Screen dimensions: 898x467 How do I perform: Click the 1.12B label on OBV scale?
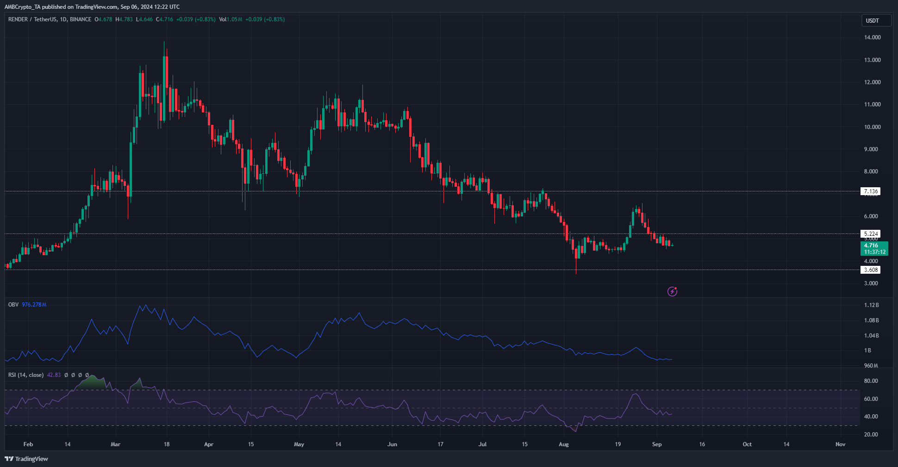coord(871,305)
